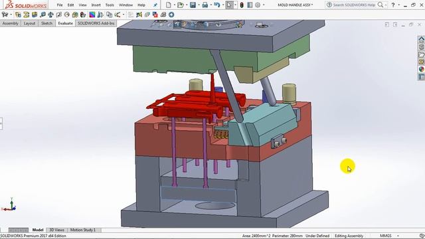The height and width of the screenshot is (239, 425).
Task: Expand the Help question-mark dropdown
Action: [x=399, y=5]
